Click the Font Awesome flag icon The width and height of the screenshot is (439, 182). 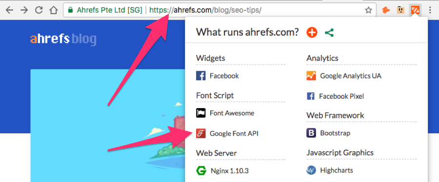[201, 113]
